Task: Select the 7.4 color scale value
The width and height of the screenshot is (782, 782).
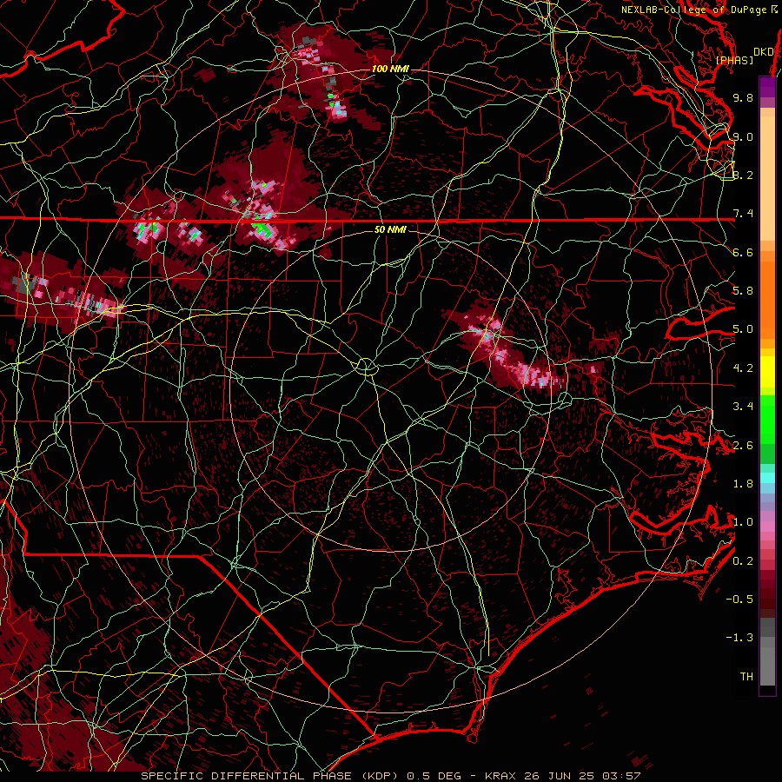Action: [x=743, y=214]
